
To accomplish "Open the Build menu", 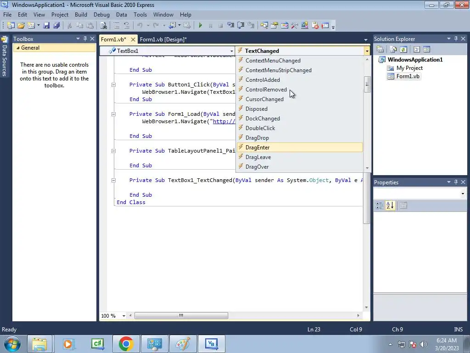I will [x=81, y=15].
